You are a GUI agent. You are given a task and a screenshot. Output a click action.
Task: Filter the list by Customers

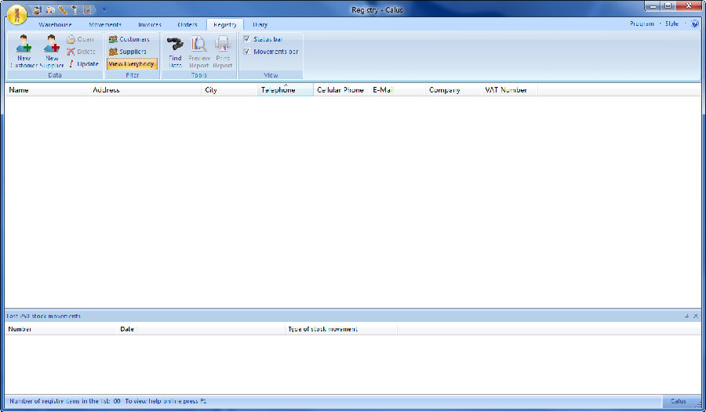click(129, 39)
